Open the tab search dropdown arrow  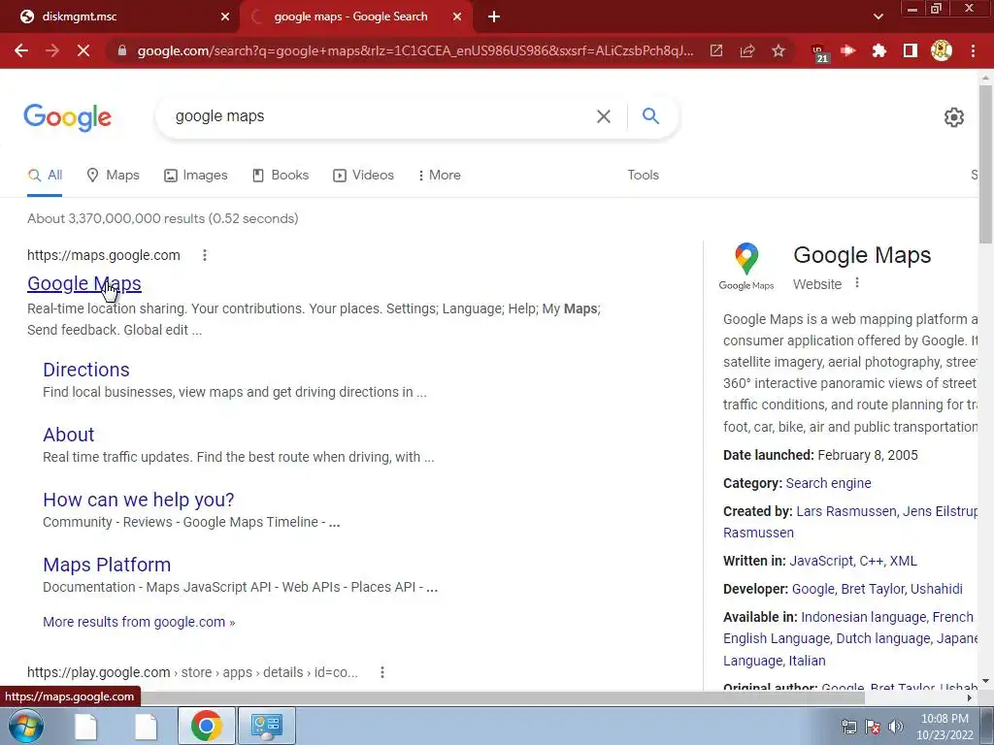tap(878, 16)
